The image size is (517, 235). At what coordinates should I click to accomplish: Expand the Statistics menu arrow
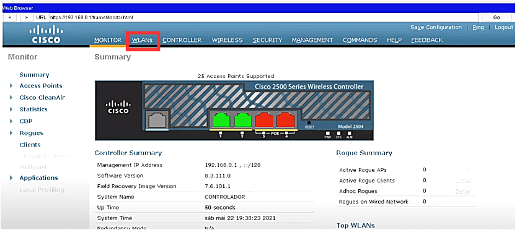(11, 109)
